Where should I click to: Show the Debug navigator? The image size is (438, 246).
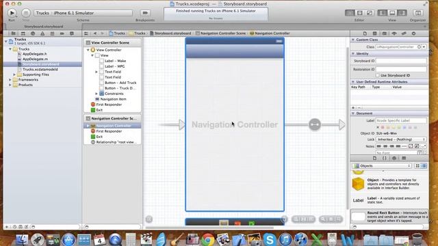pyautogui.click(x=52, y=33)
